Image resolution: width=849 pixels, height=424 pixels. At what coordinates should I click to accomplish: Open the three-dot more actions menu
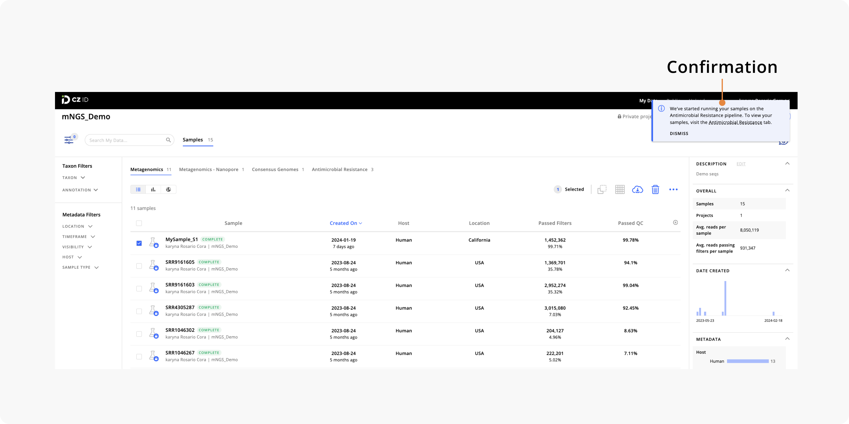(673, 189)
